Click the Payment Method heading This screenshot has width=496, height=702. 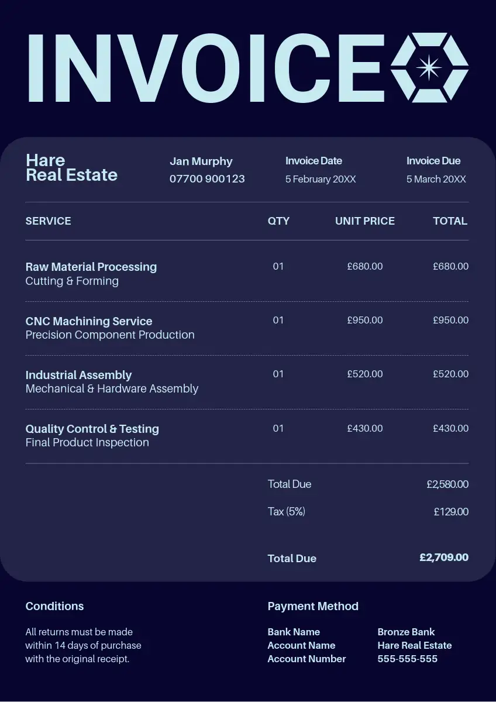pyautogui.click(x=313, y=607)
